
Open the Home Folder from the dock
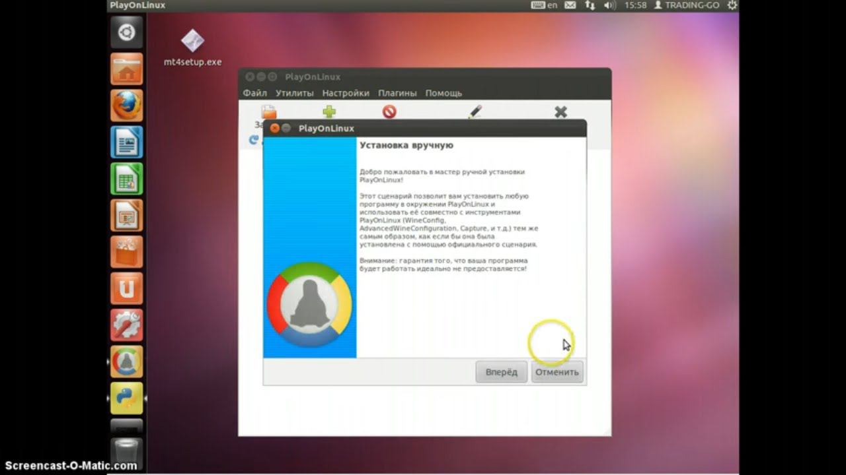click(126, 69)
